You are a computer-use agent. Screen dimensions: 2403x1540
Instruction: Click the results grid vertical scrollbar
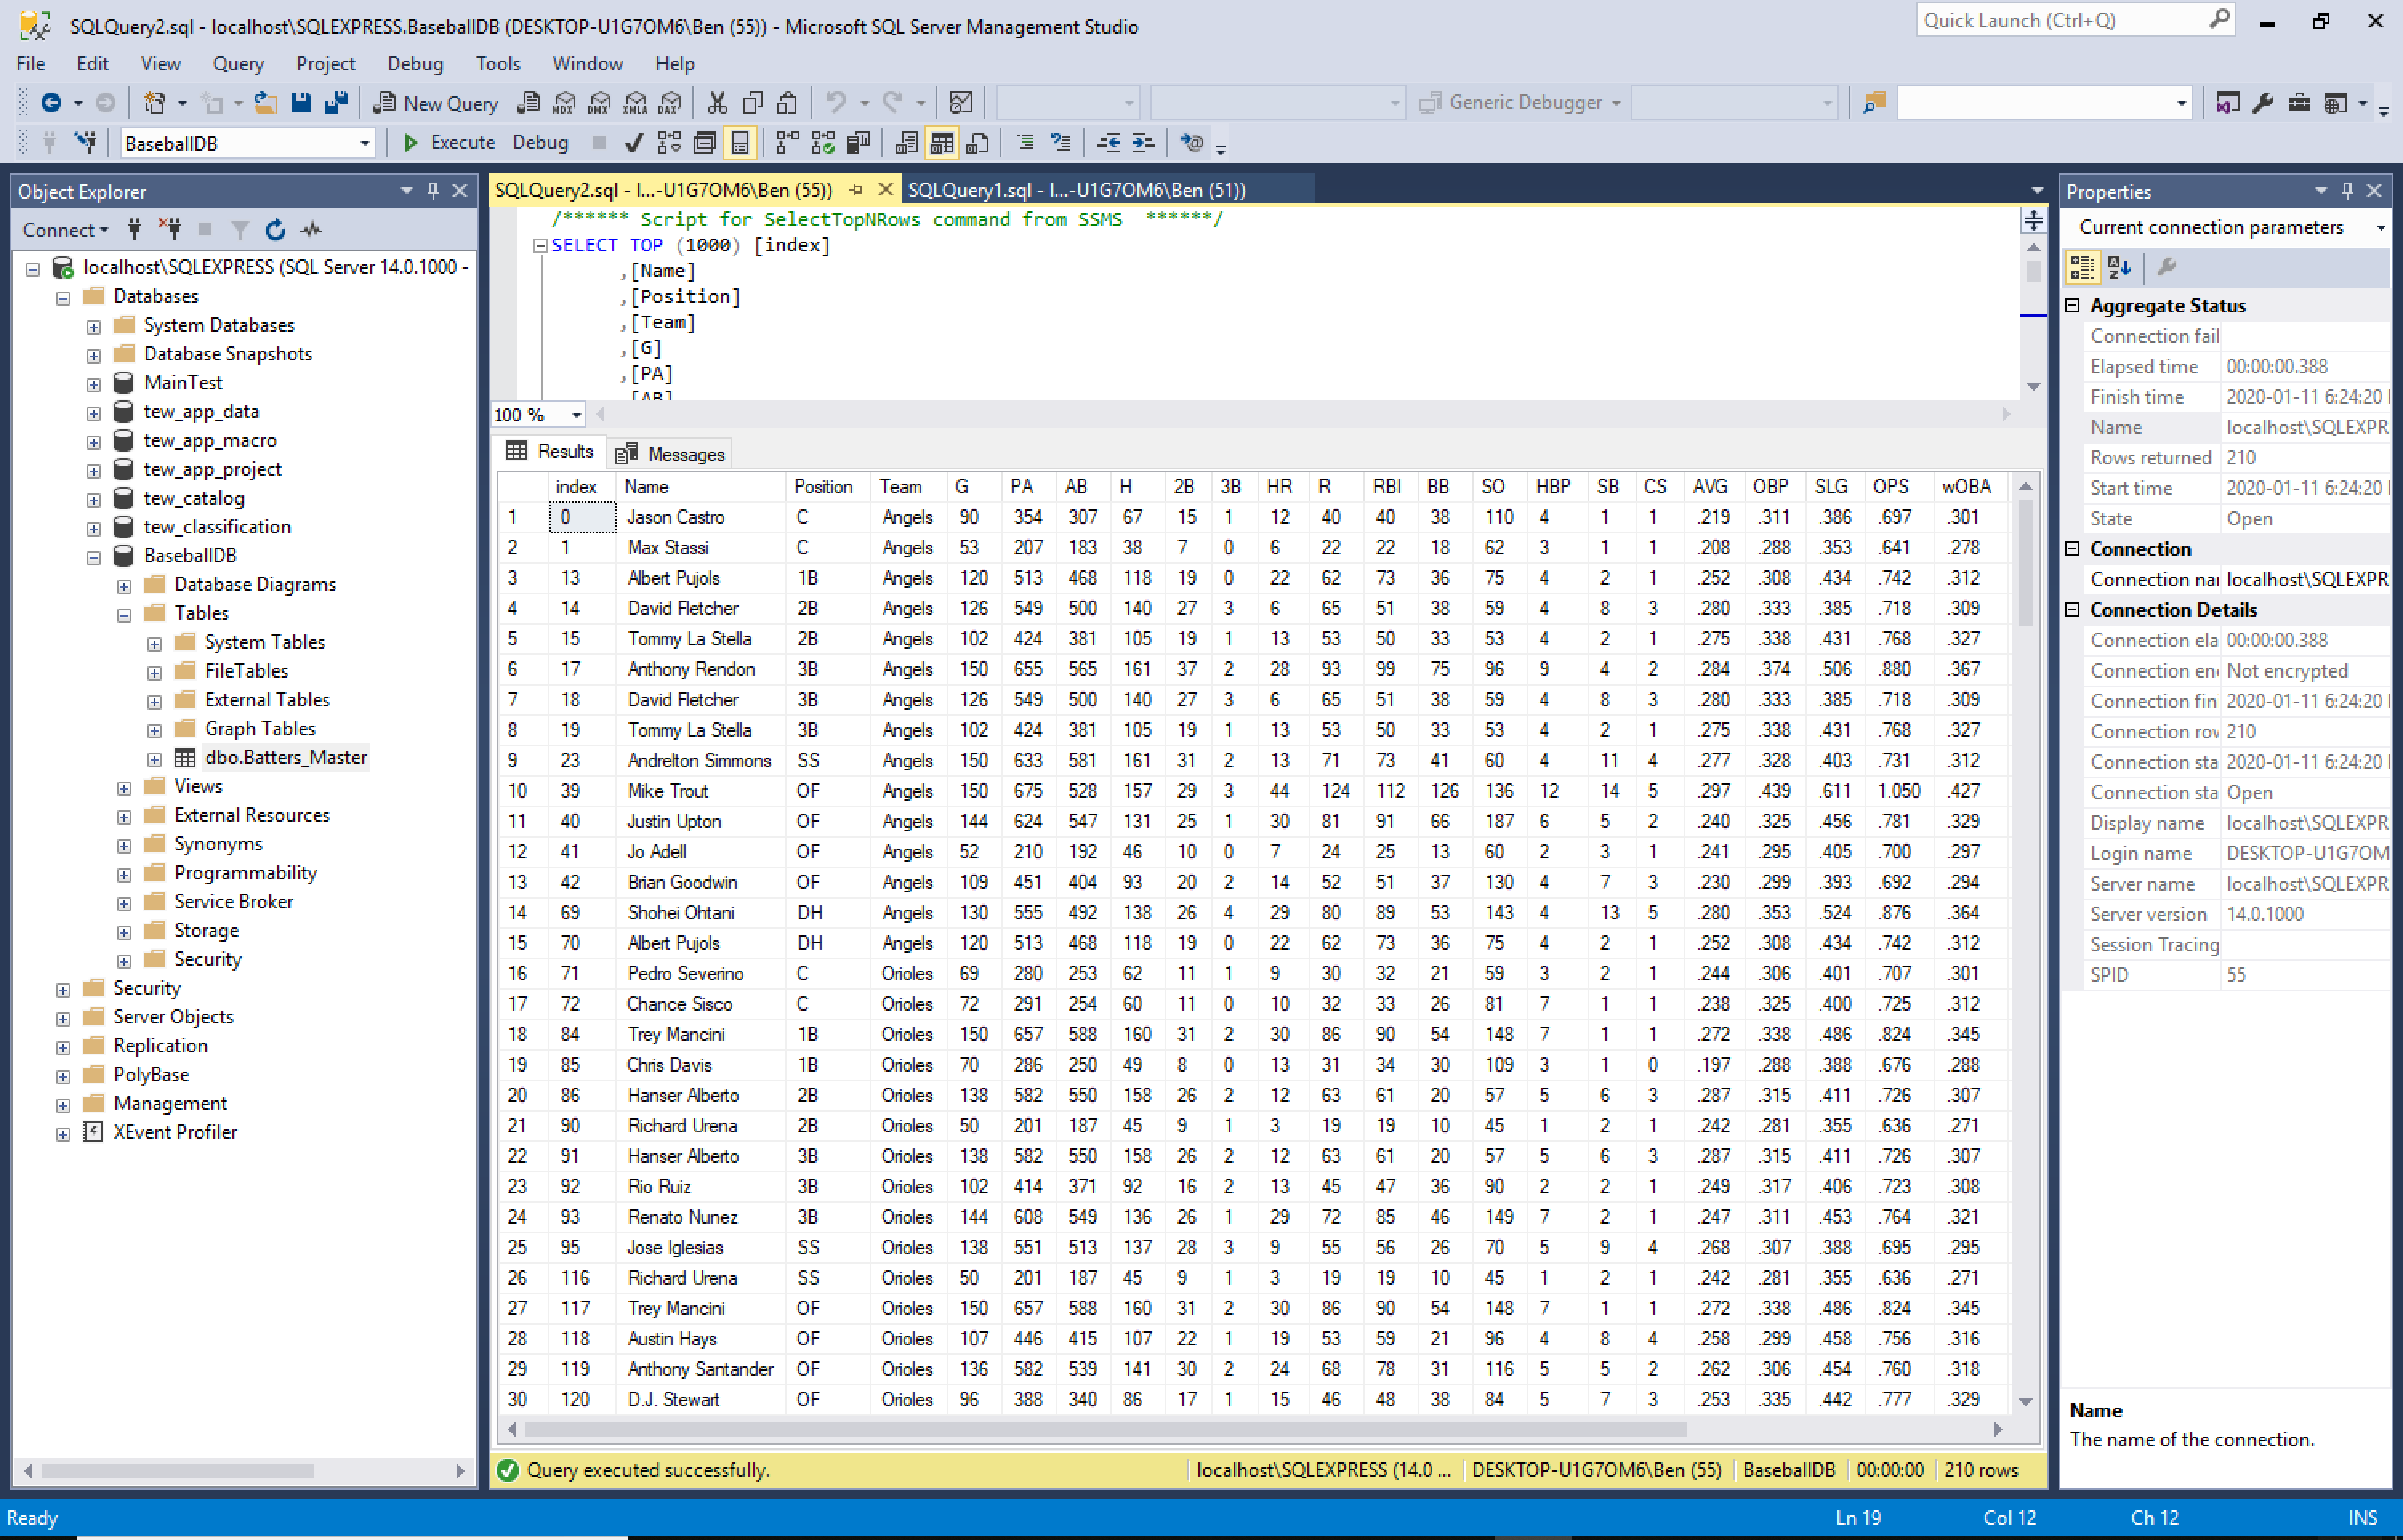coord(2025,561)
